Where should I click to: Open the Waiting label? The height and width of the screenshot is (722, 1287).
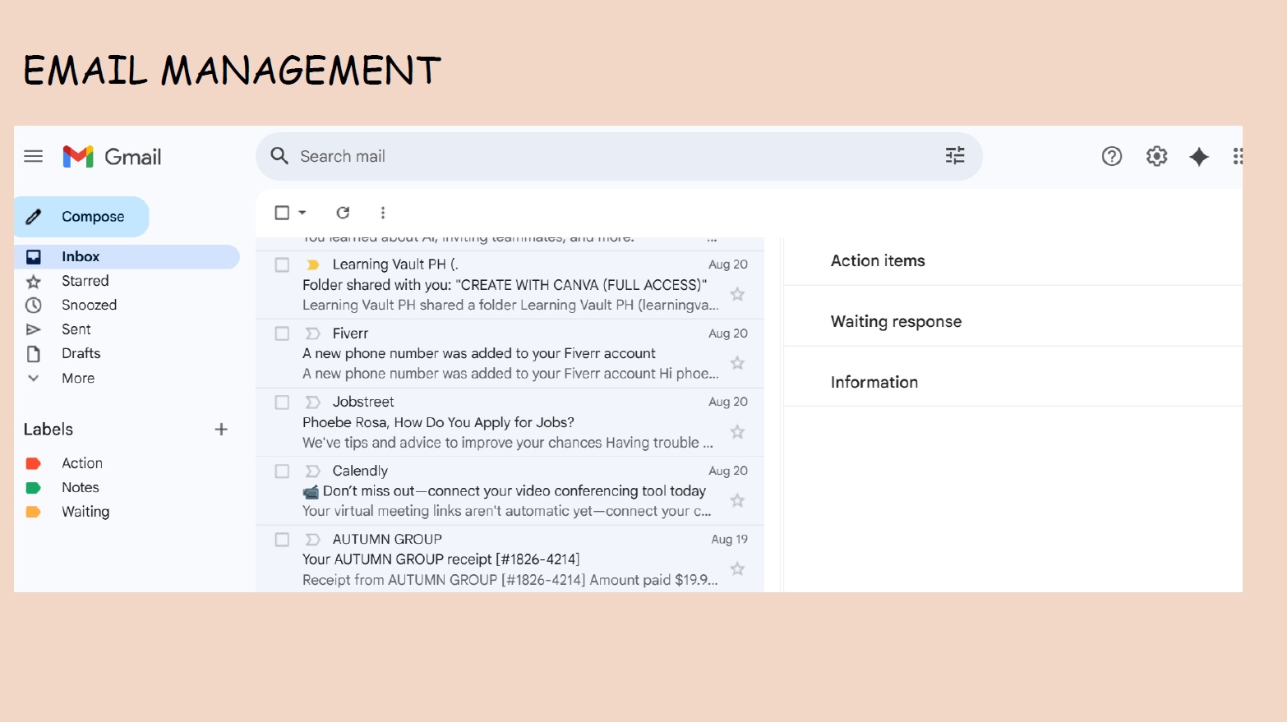click(x=85, y=512)
